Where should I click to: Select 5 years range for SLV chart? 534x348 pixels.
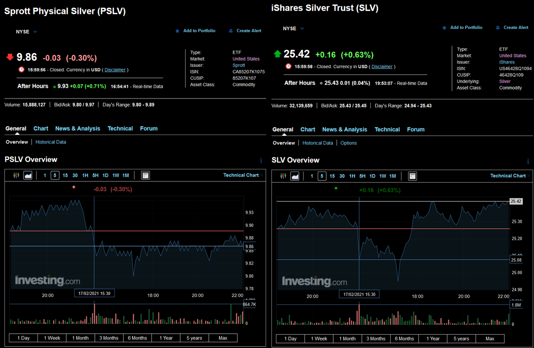tap(461, 339)
